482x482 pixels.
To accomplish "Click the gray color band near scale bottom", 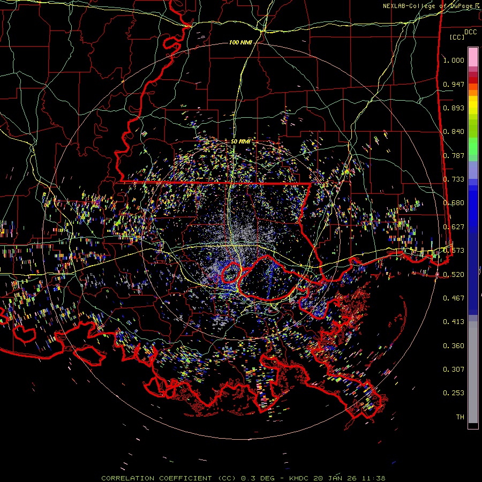I will tap(473, 372).
